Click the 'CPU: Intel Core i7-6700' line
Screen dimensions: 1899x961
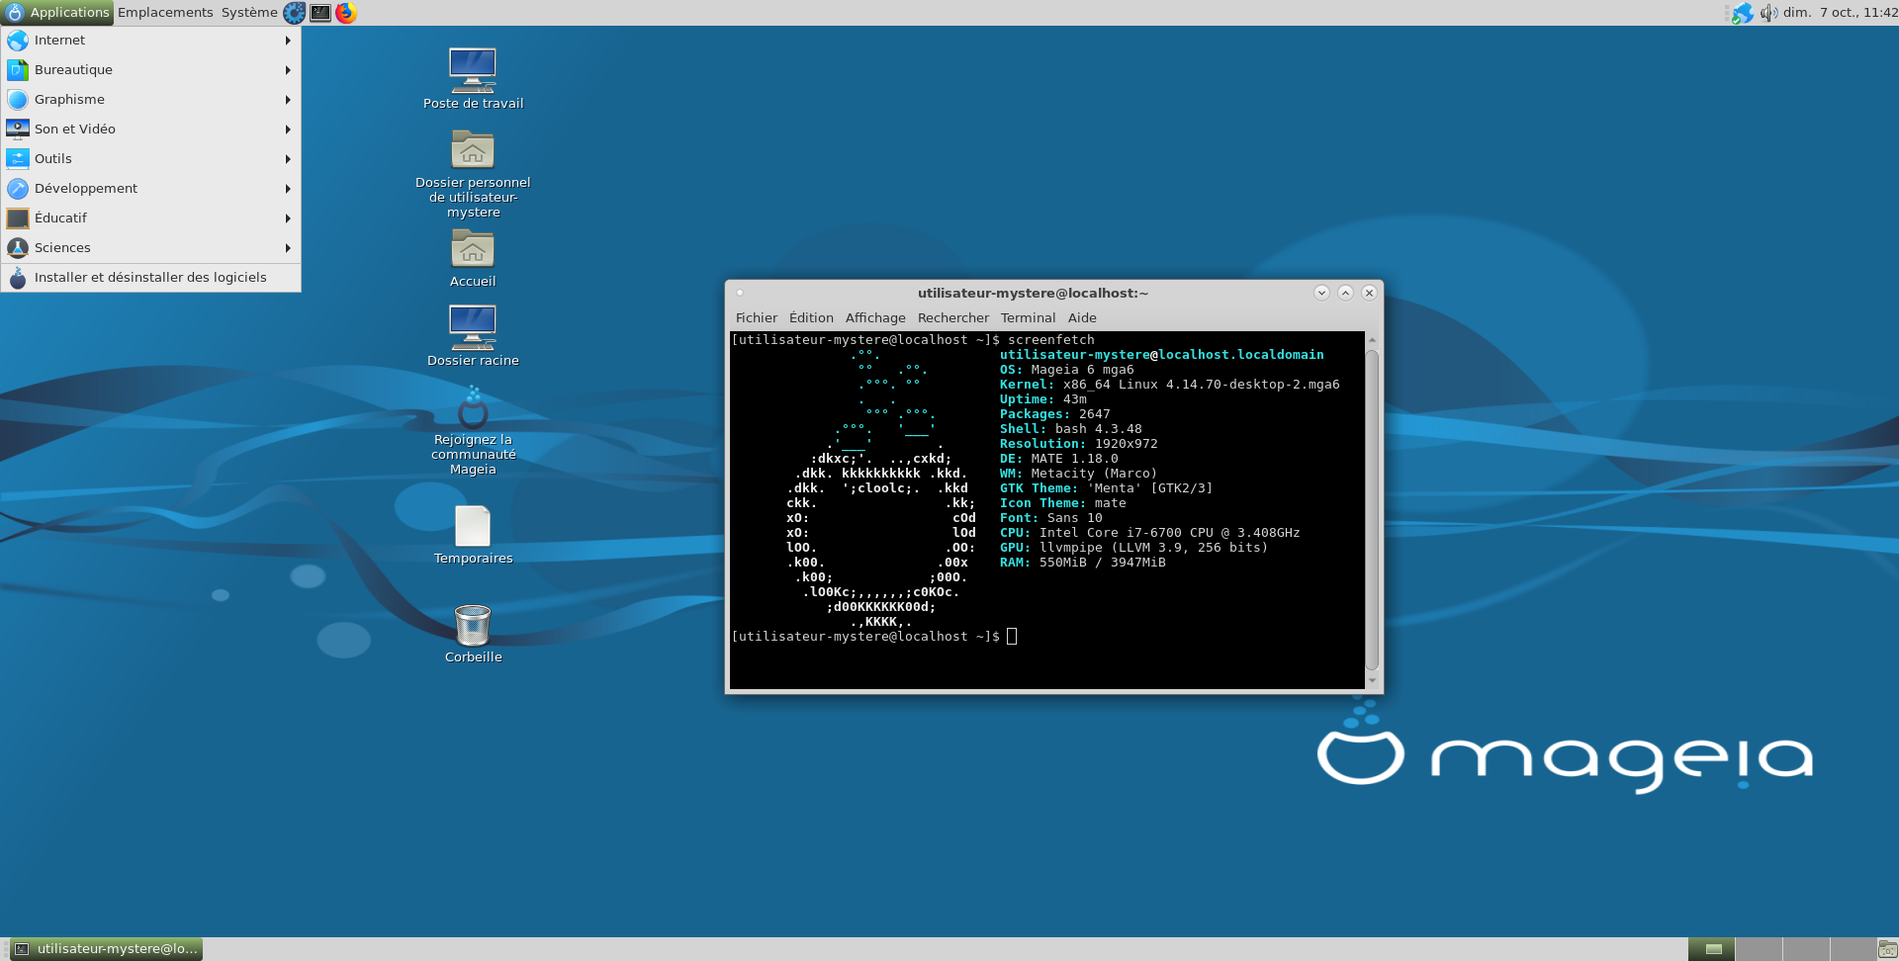coord(1150,533)
